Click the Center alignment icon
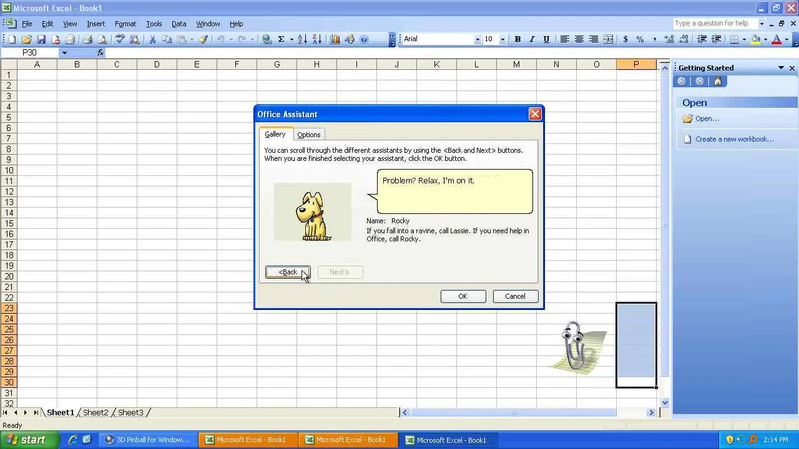This screenshot has height=449, width=799. click(x=579, y=39)
